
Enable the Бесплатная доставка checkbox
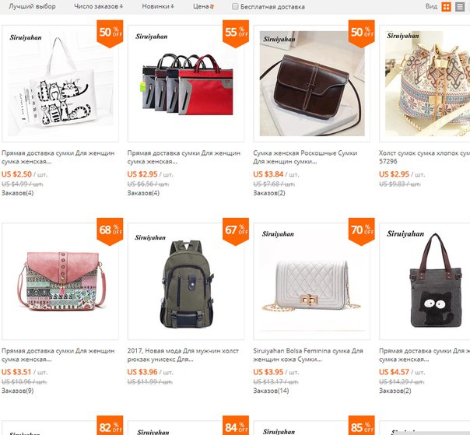pyautogui.click(x=235, y=6)
